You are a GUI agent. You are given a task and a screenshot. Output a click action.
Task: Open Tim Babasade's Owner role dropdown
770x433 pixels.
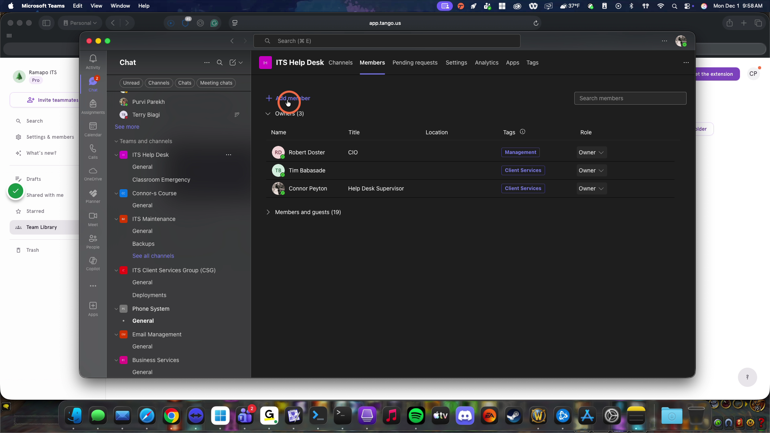(x=591, y=170)
